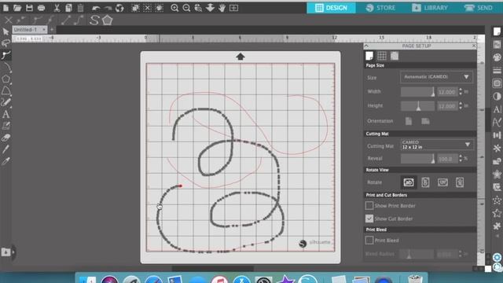The height and width of the screenshot is (283, 503).
Task: Collapse the Page Setup panel chevron
Action: [x=366, y=46]
